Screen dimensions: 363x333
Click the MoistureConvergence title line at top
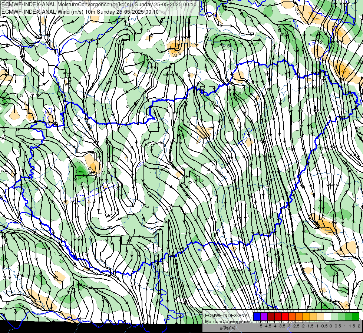click(x=99, y=4)
